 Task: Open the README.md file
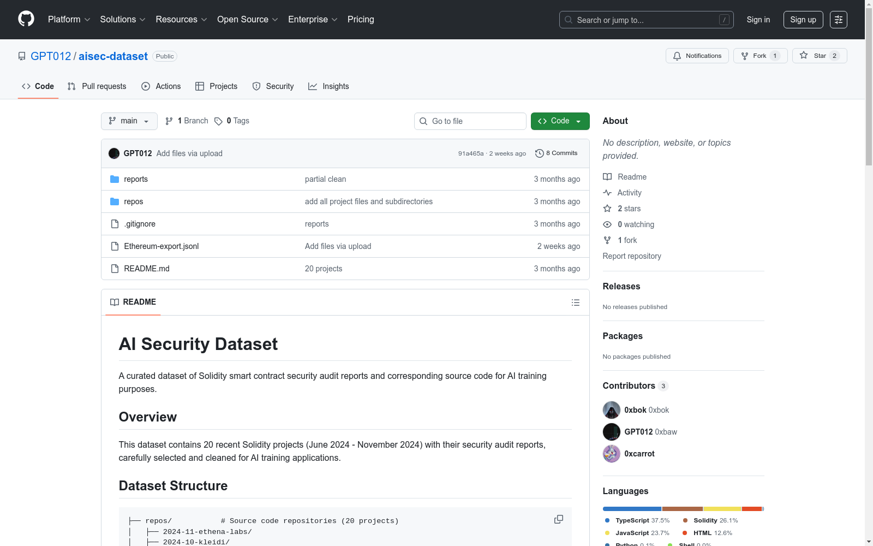click(x=147, y=269)
